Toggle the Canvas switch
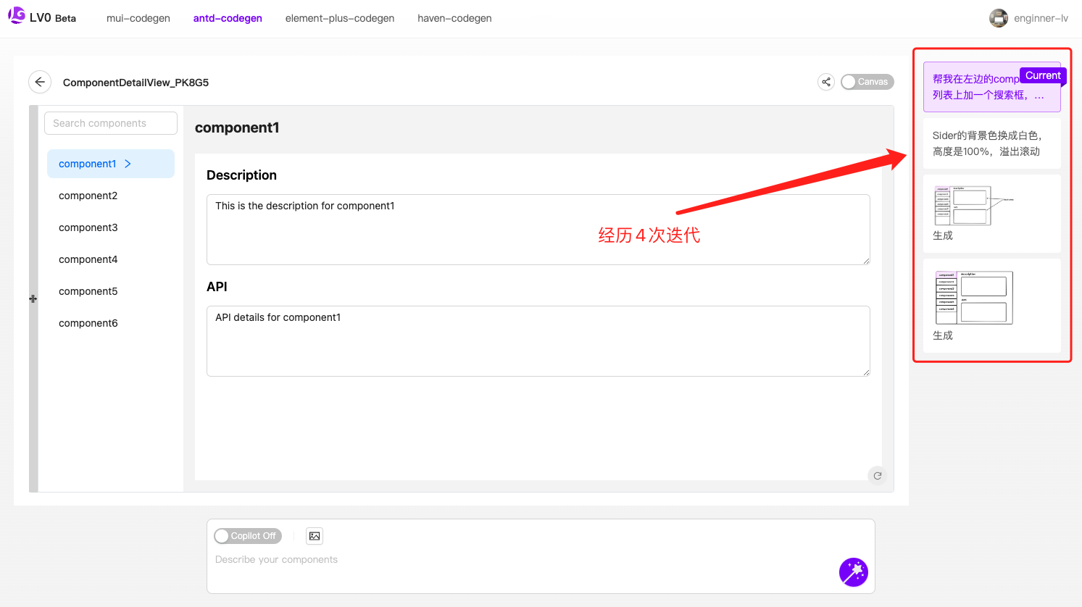The image size is (1082, 607). click(x=867, y=82)
